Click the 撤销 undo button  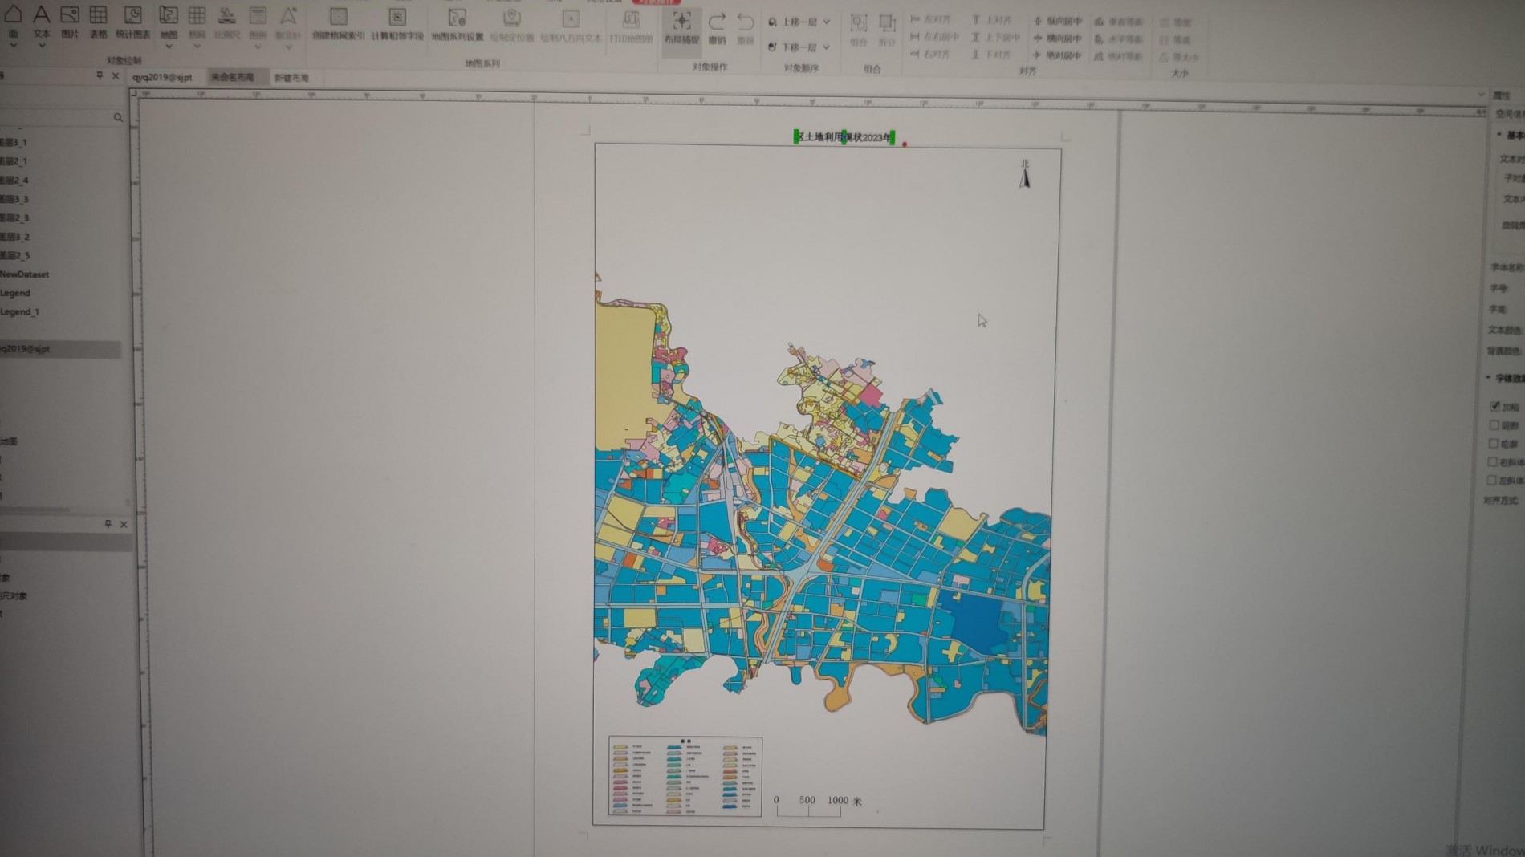point(717,28)
